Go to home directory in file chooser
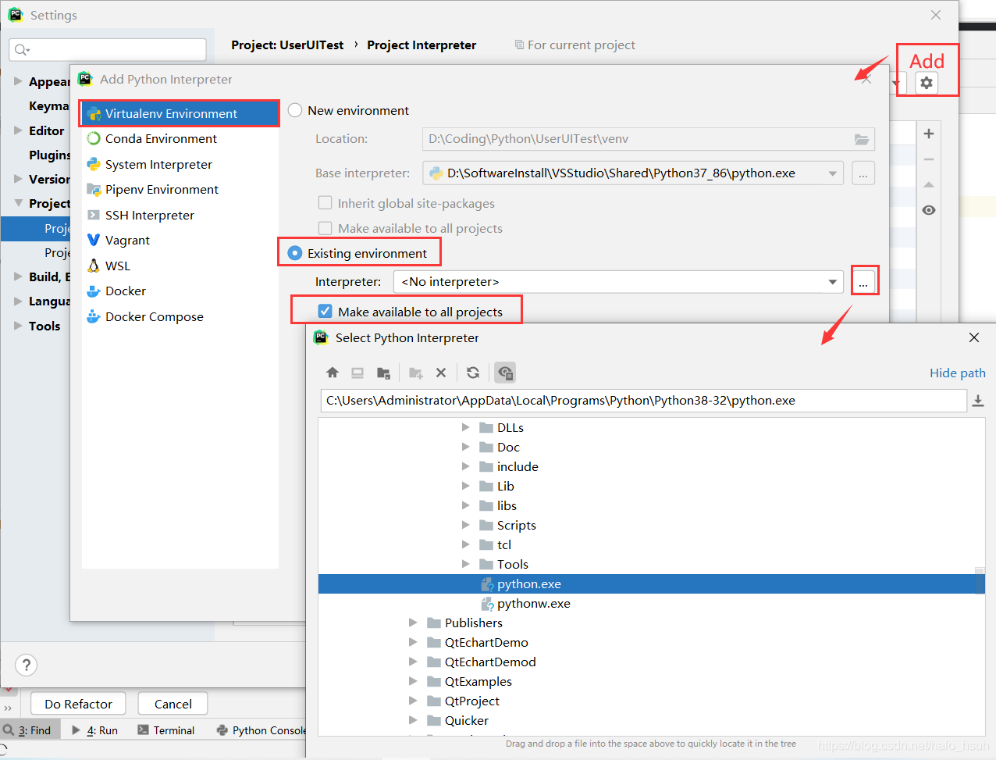 (x=333, y=373)
